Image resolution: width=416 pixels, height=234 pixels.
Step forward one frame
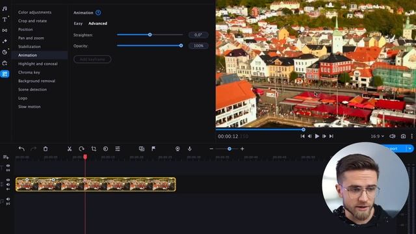[x=324, y=136]
